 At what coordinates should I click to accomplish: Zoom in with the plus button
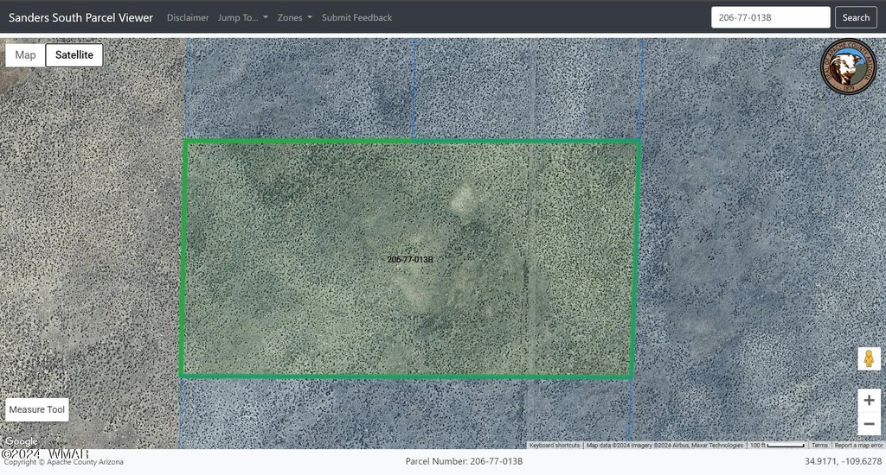point(869,401)
